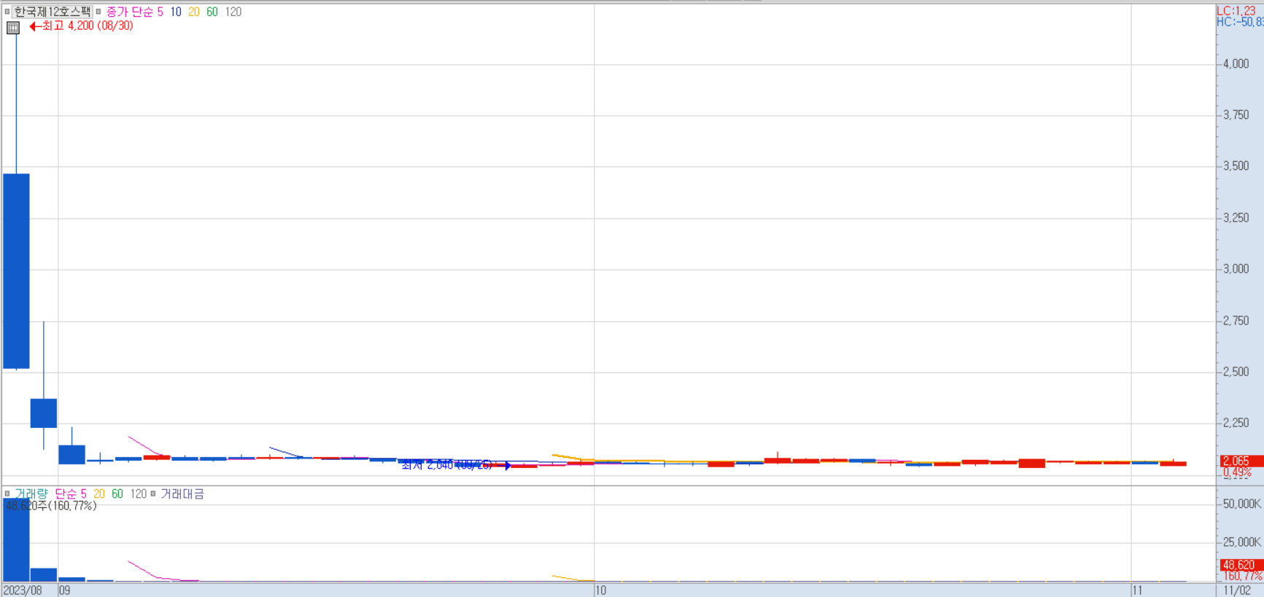Select the 60-day price moving average
1264x597 pixels.
click(x=212, y=12)
